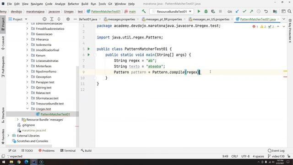293x165 pixels.
Task: Select PatternMatcherTest01 in project tree
Action: click(x=55, y=114)
